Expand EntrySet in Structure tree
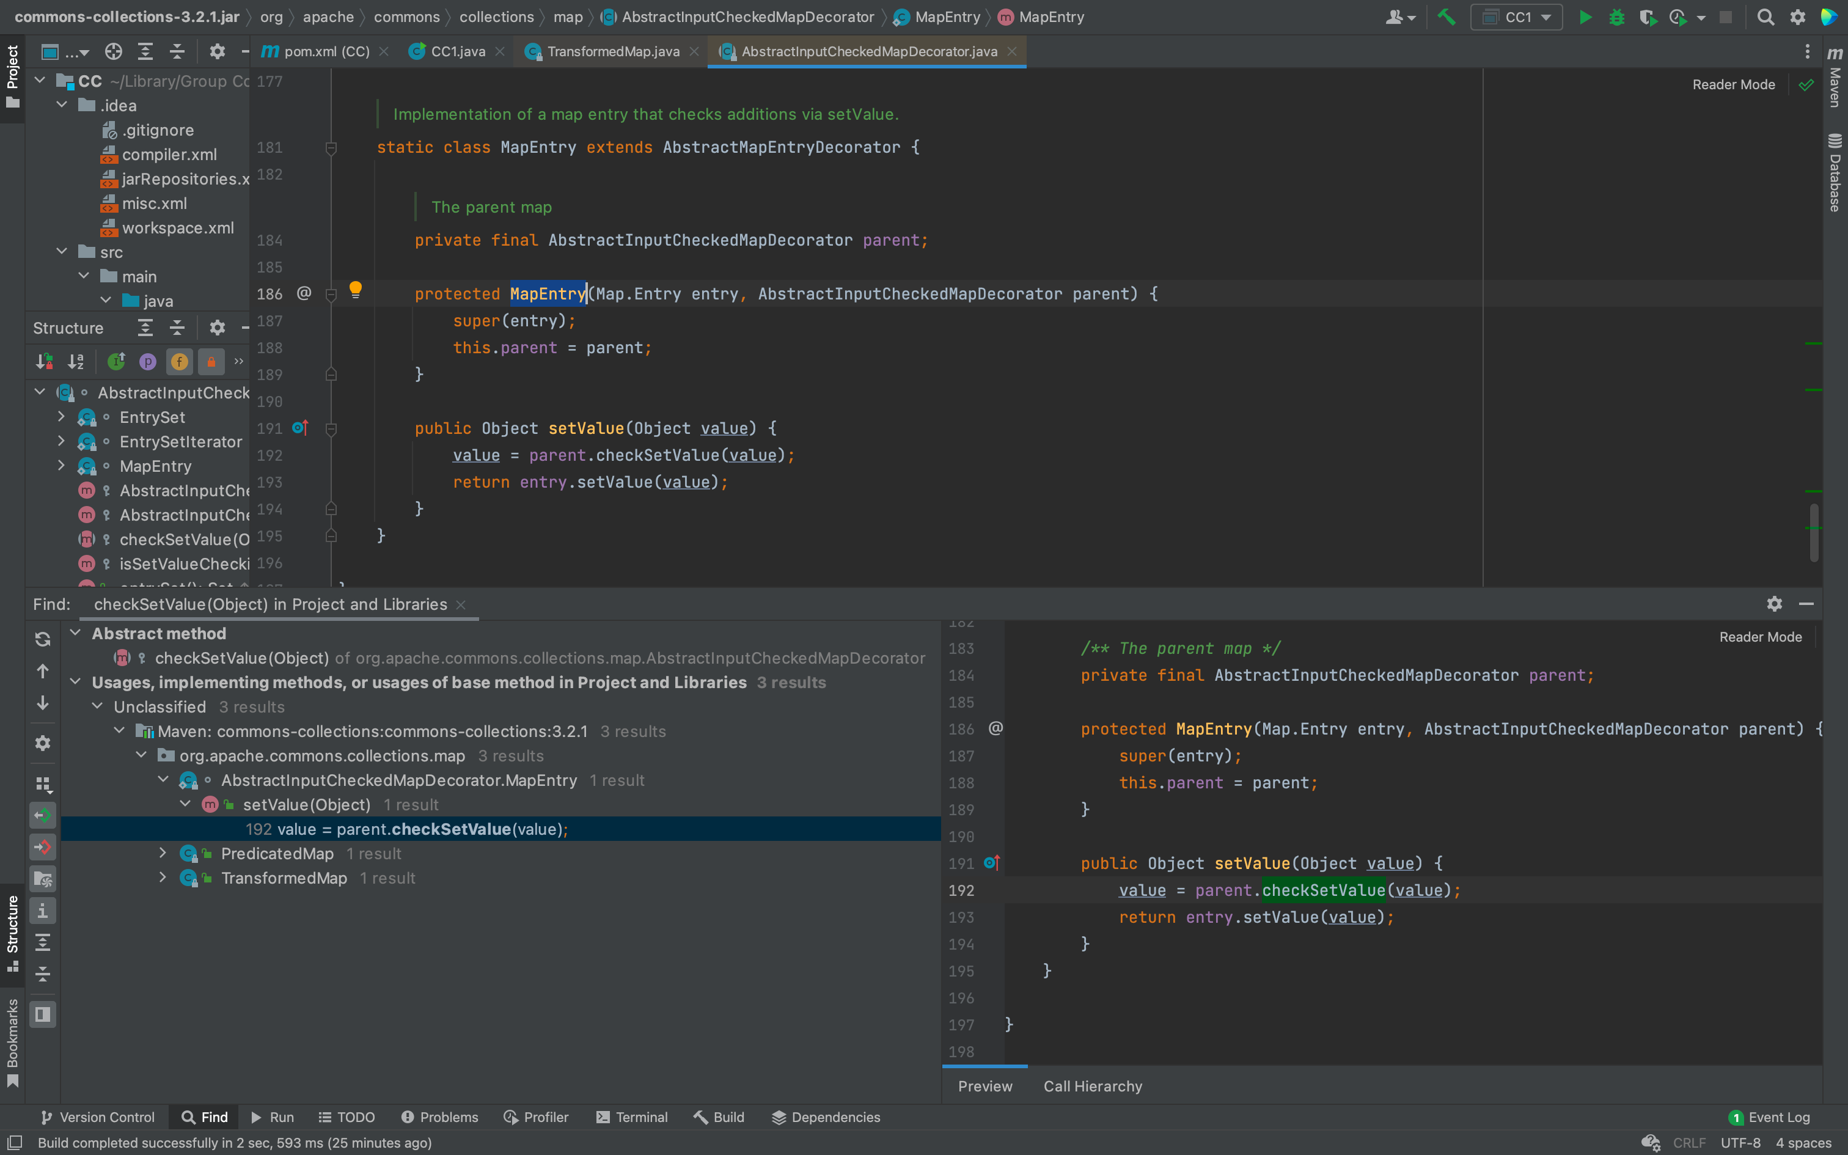This screenshot has width=1848, height=1155. click(x=62, y=417)
